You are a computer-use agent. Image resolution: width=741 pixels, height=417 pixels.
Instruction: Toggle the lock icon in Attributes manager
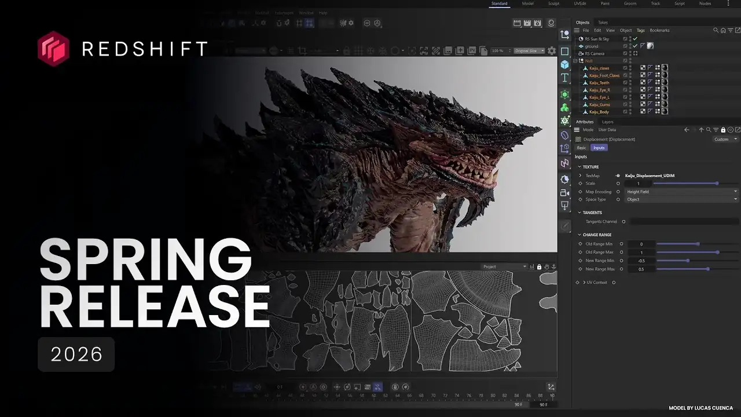point(723,130)
